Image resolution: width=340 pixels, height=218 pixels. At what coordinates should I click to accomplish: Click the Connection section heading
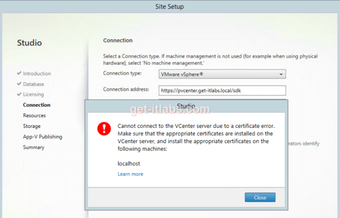118,40
